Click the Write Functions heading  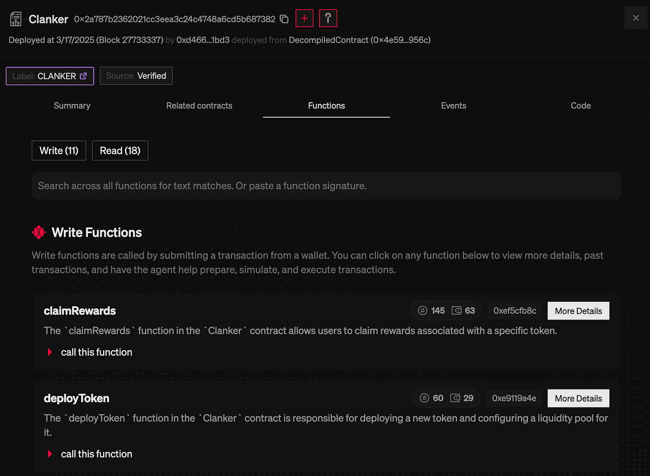[x=97, y=232]
